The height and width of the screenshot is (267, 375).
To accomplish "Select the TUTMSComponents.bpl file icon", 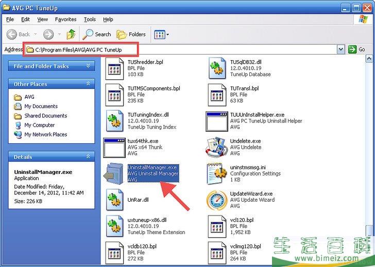I will (x=114, y=95).
